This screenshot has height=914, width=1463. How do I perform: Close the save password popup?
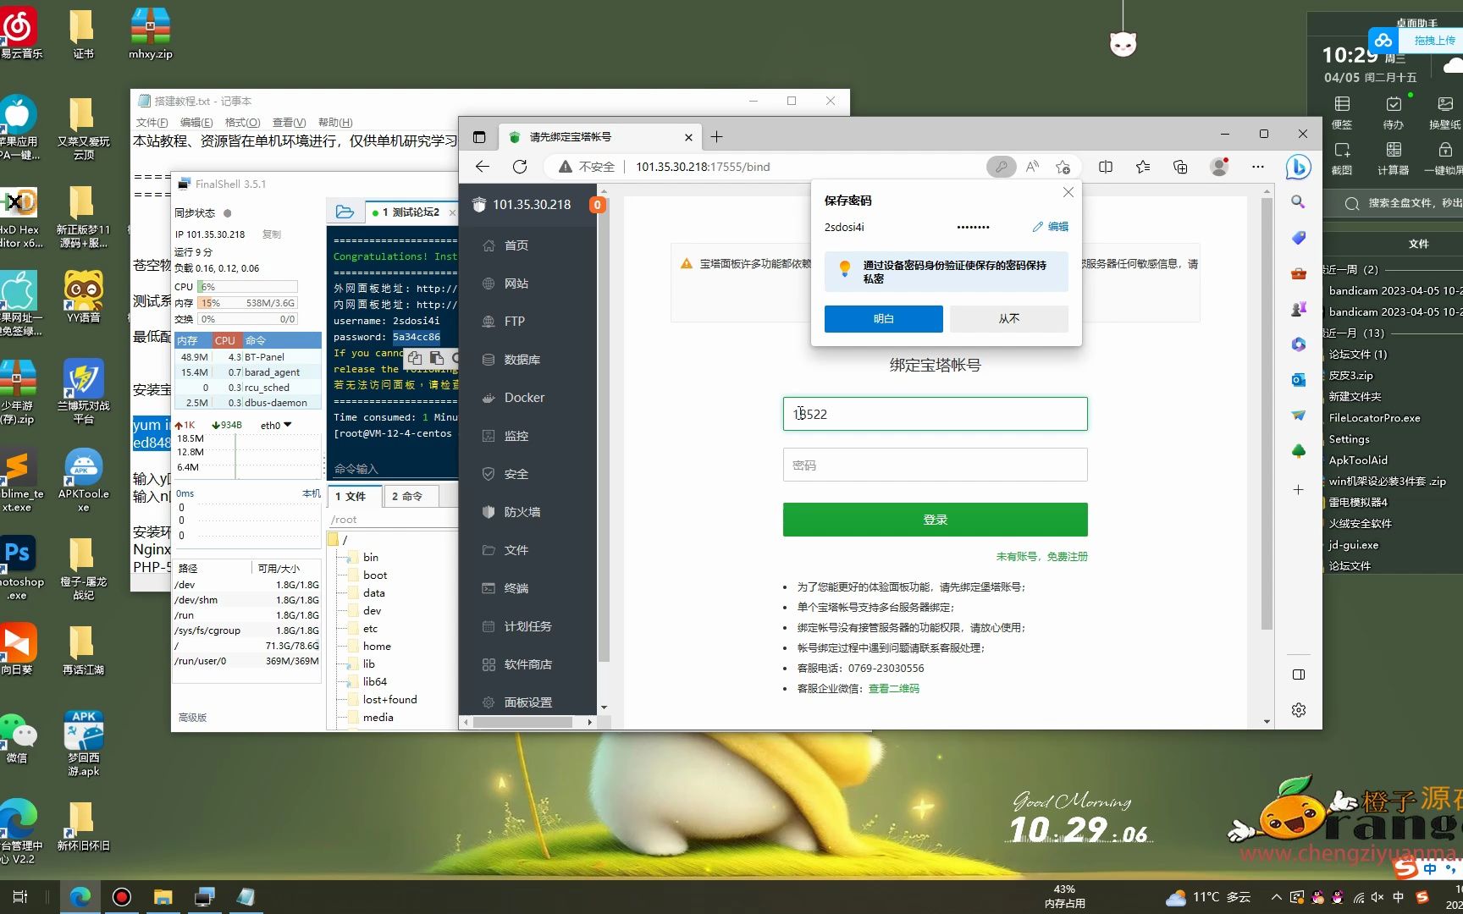pos(1068,192)
